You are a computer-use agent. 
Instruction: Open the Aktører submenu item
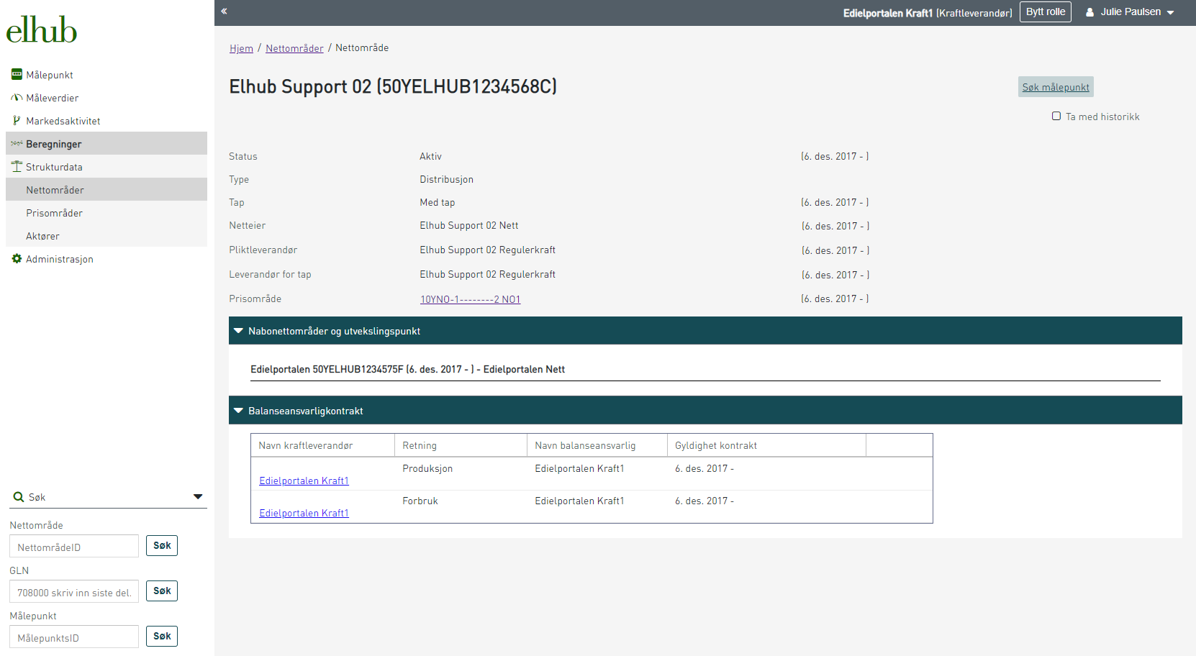pyautogui.click(x=107, y=235)
